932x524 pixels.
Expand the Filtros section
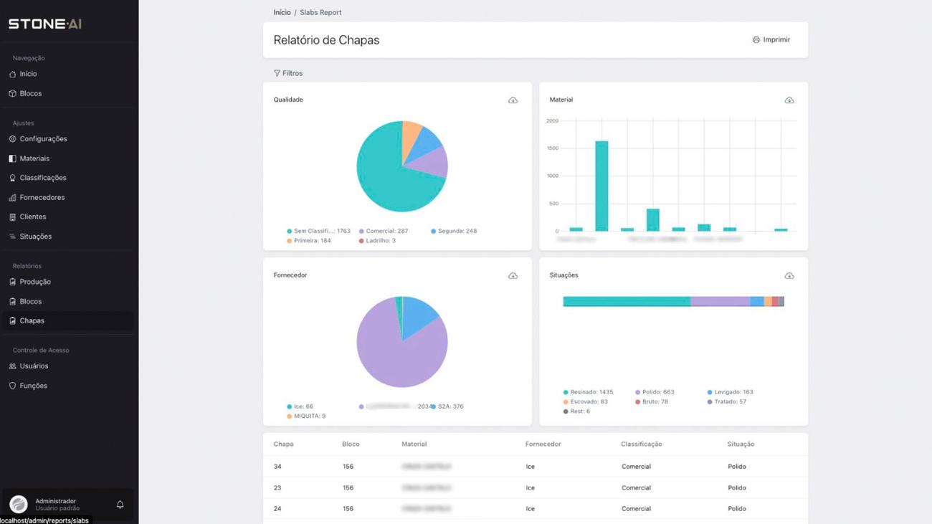pos(288,73)
